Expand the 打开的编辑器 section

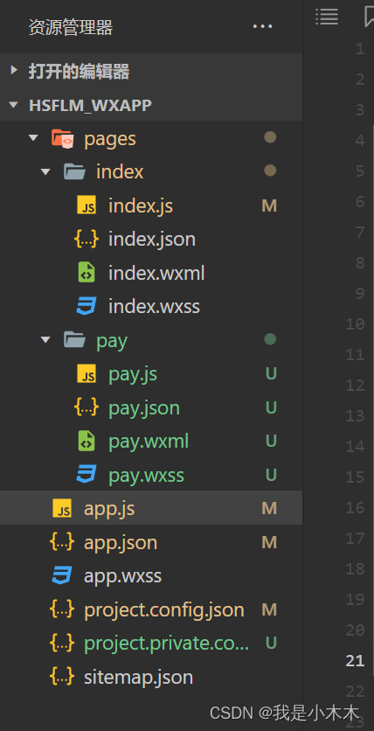[x=13, y=71]
